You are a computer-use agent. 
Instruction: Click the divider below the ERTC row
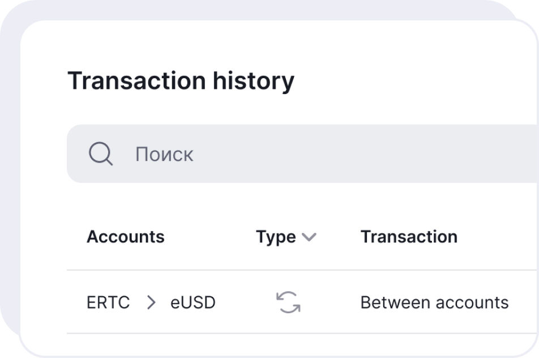coord(283,334)
